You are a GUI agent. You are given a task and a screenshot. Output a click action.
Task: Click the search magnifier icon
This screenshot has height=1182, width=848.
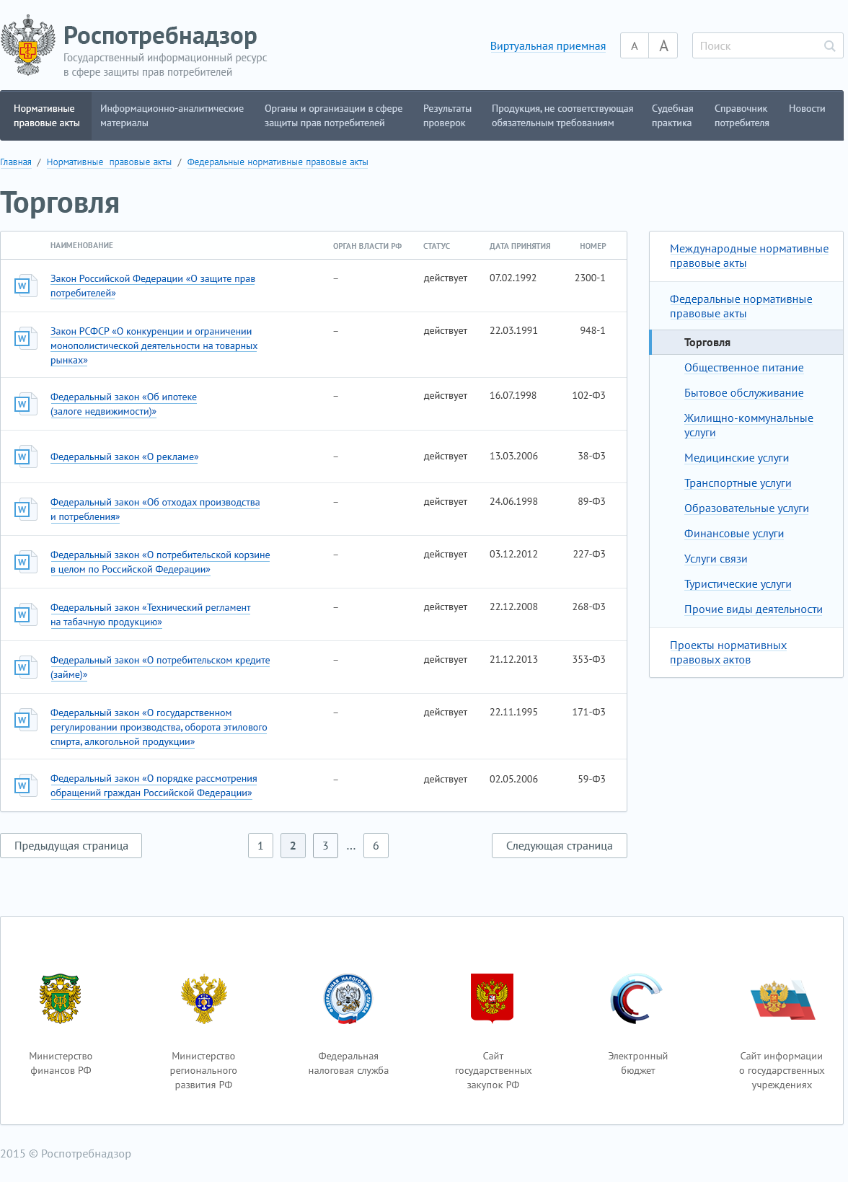coord(829,46)
